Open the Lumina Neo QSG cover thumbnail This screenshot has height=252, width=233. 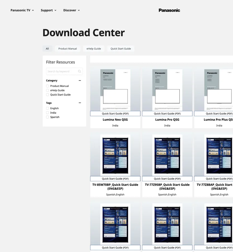(x=115, y=90)
